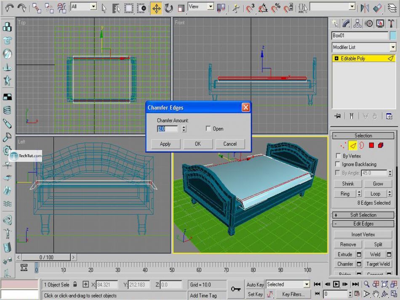400x300 pixels.
Task: Click frame 50 on the timeline ruler
Action: (x=172, y=269)
